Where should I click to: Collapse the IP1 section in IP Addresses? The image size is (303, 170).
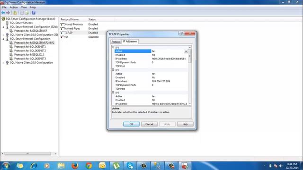coord(113,47)
